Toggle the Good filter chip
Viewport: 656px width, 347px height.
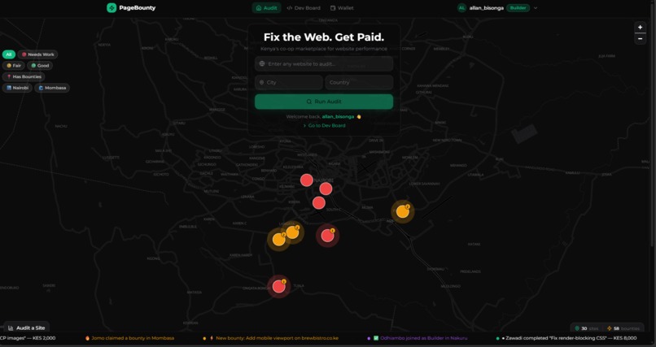click(40, 66)
